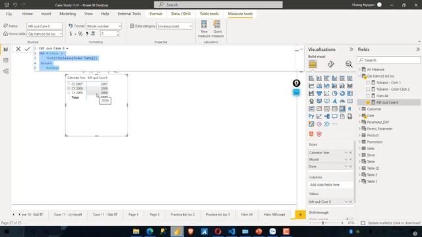Select the Matrix visual icon
The height and width of the screenshot is (237, 422).
click(x=342, y=109)
